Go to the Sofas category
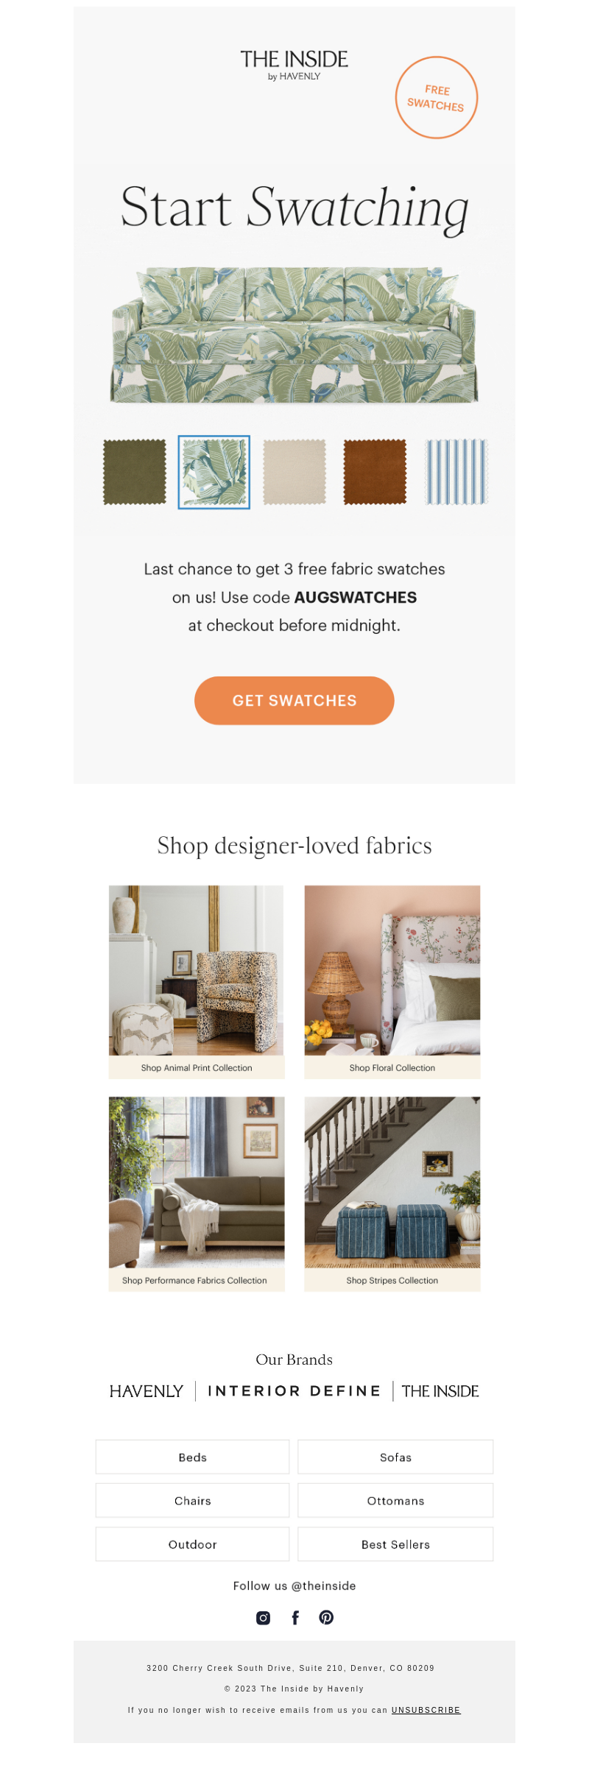This screenshot has width=589, height=1771. [x=395, y=1457]
